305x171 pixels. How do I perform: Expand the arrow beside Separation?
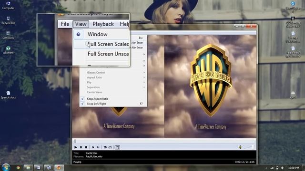144,87
